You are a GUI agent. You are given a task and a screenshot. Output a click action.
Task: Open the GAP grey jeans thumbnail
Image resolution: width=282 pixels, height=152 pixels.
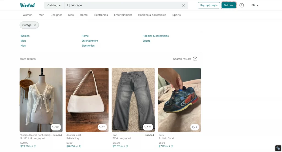tap(133, 100)
